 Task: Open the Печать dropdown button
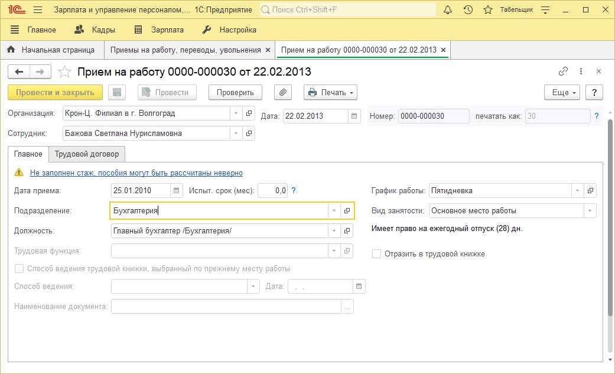330,93
